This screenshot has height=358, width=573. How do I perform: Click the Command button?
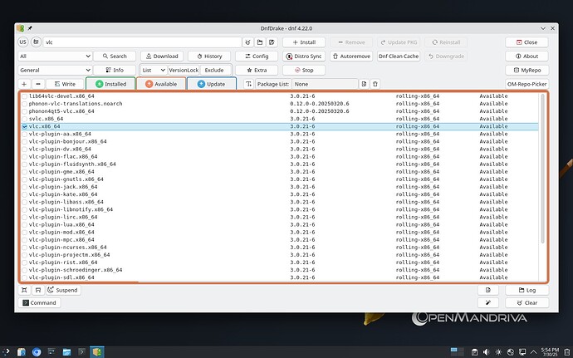coord(40,303)
